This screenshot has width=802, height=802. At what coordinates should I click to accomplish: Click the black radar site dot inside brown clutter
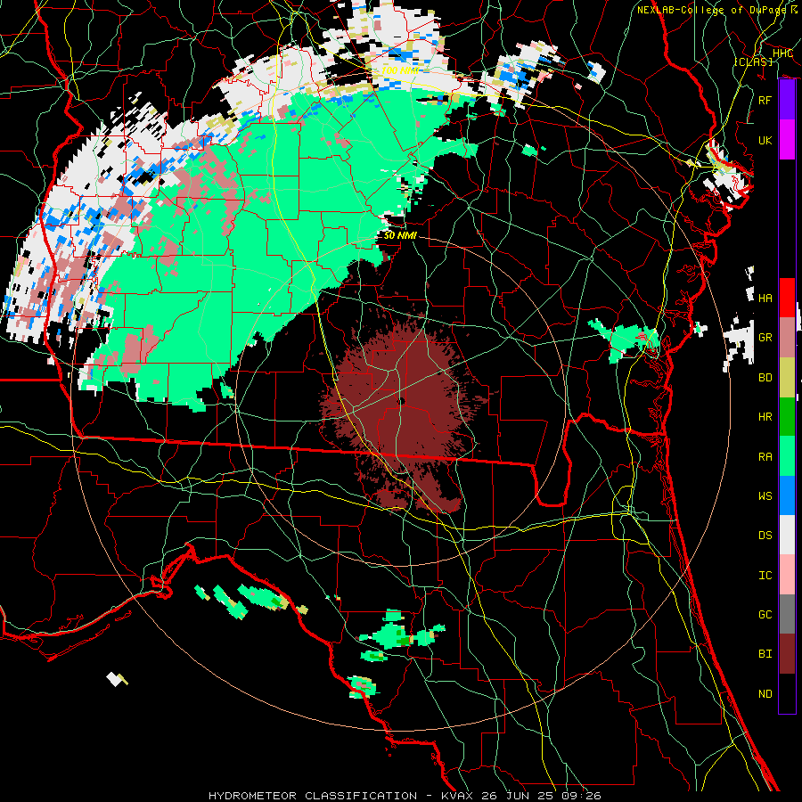[402, 401]
